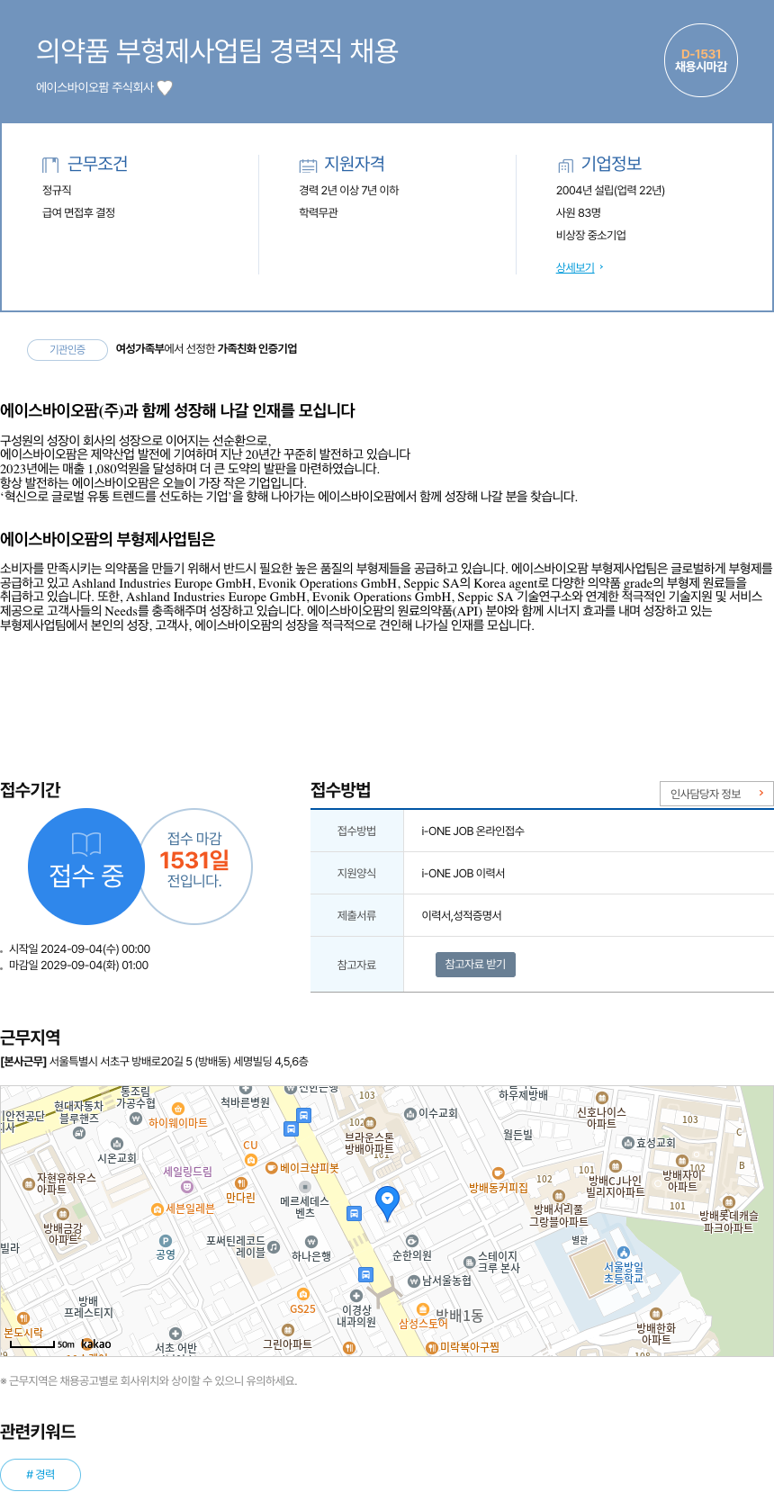The image size is (774, 1492).
Task: Click 경력 2년 이상 7년 이하 text
Action: pos(349,191)
